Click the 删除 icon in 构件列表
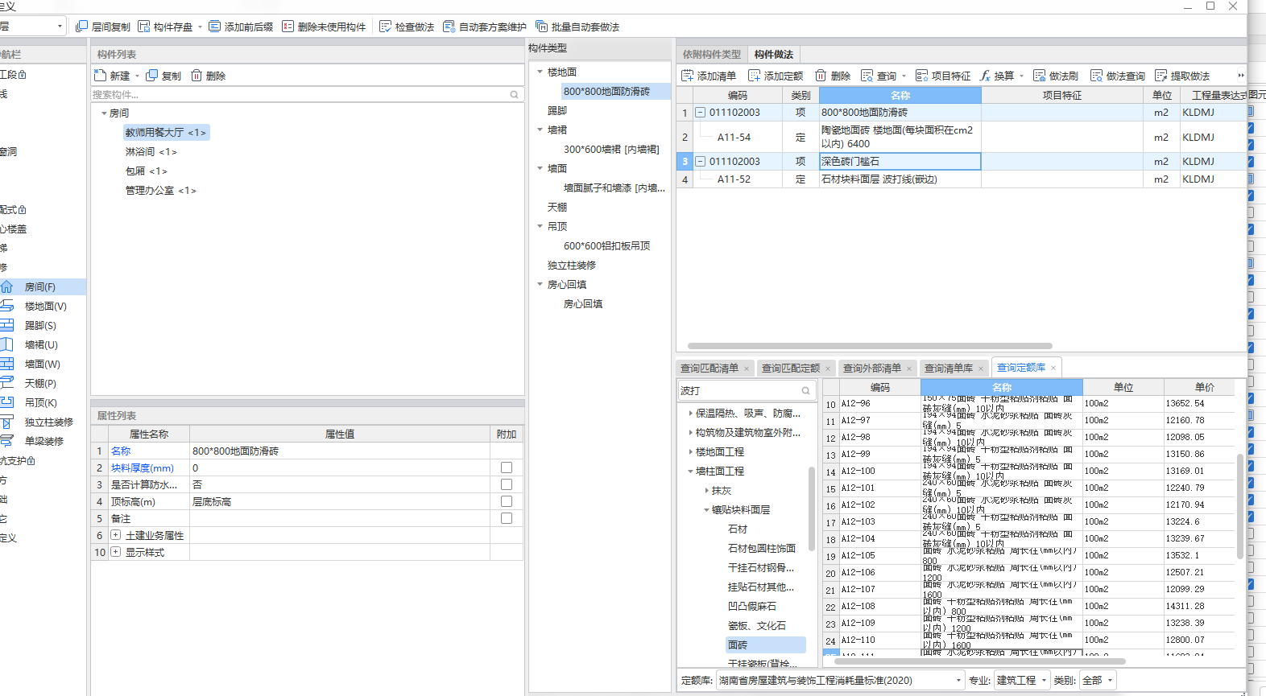The height and width of the screenshot is (696, 1266). click(x=197, y=76)
